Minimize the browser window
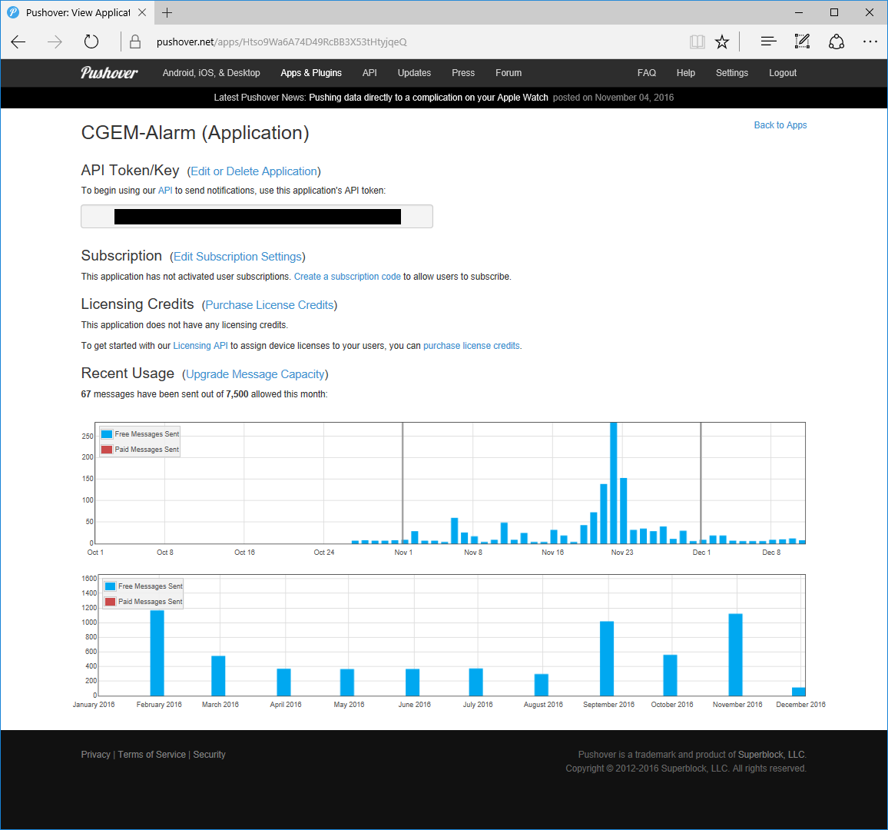 pyautogui.click(x=799, y=12)
